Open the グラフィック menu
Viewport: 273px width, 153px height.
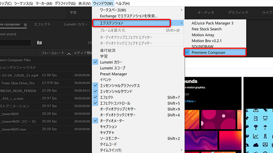[x=65, y=3]
